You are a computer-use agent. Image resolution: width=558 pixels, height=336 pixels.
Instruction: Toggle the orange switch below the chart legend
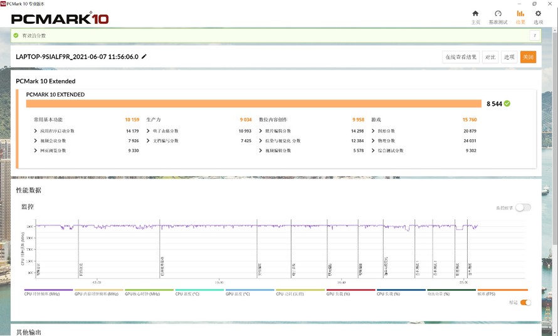[x=525, y=303]
